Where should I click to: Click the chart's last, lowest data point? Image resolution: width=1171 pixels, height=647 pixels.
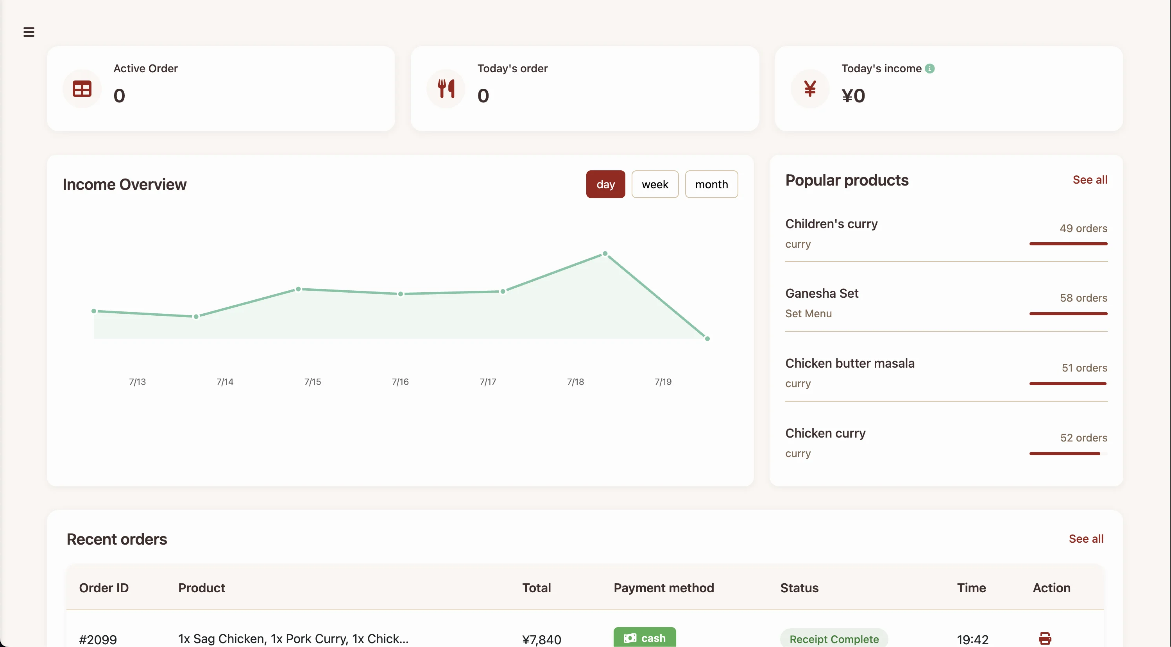click(x=707, y=338)
